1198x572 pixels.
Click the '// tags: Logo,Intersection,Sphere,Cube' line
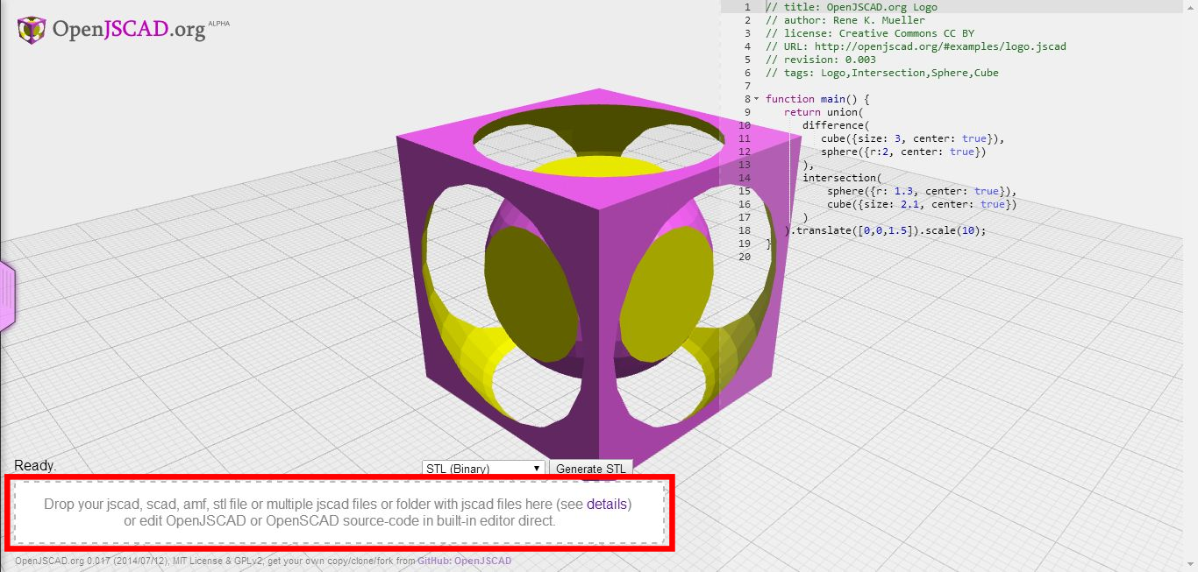881,73
